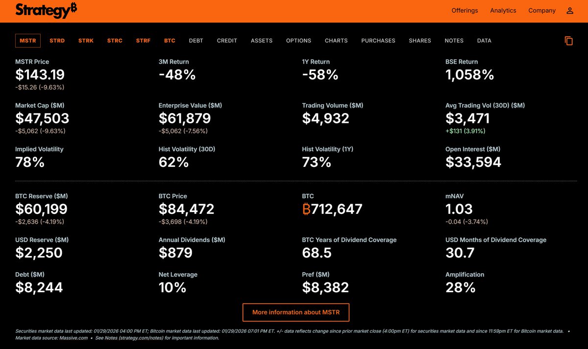Open the OPTIONS tab
The image size is (588, 349).
pyautogui.click(x=298, y=41)
